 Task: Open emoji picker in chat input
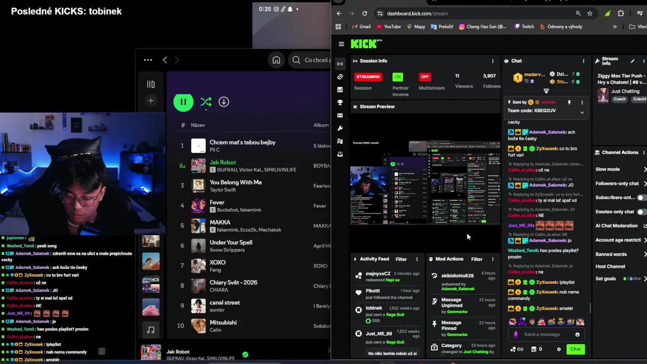click(x=577, y=334)
